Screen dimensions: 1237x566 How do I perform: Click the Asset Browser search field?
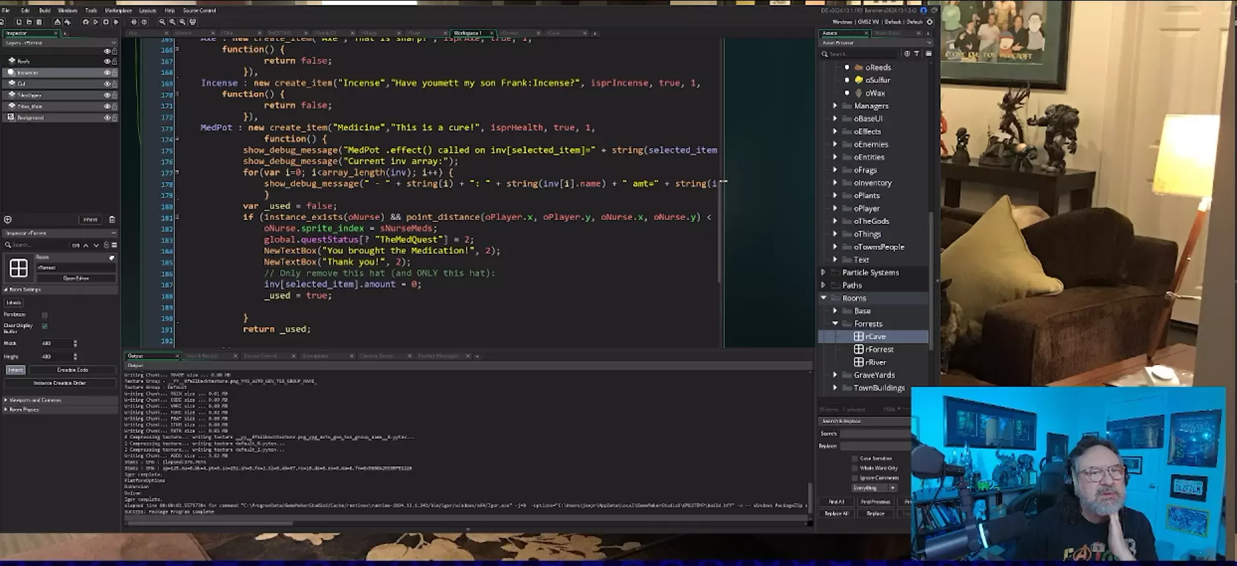tap(860, 54)
